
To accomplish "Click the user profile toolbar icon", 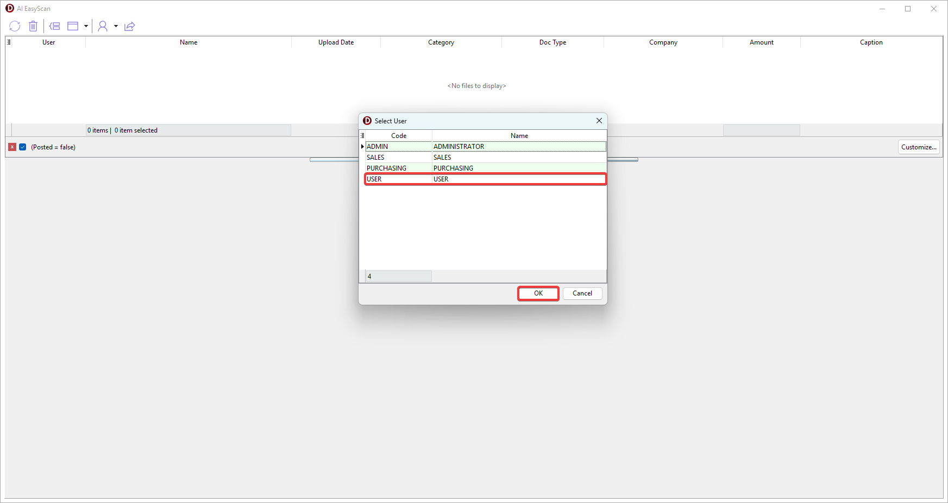I will point(102,26).
